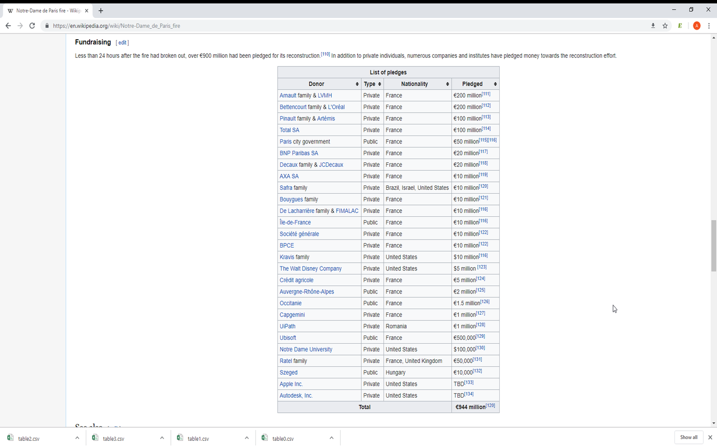Open the downloaded table1.csv file
This screenshot has width=717, height=448.
pyautogui.click(x=198, y=438)
